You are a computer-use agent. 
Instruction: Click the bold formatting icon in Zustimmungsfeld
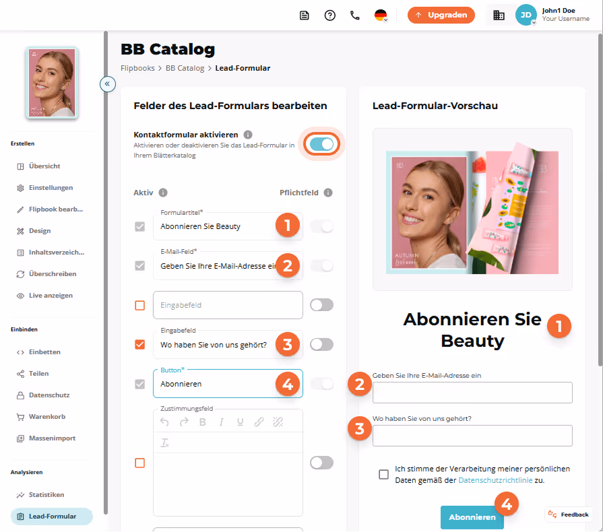click(x=203, y=422)
